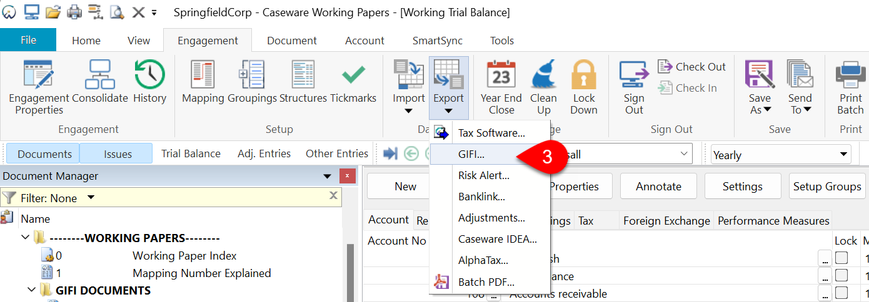This screenshot has height=302, width=869.
Task: Click the green back arrow circle icon
Action: 411,153
